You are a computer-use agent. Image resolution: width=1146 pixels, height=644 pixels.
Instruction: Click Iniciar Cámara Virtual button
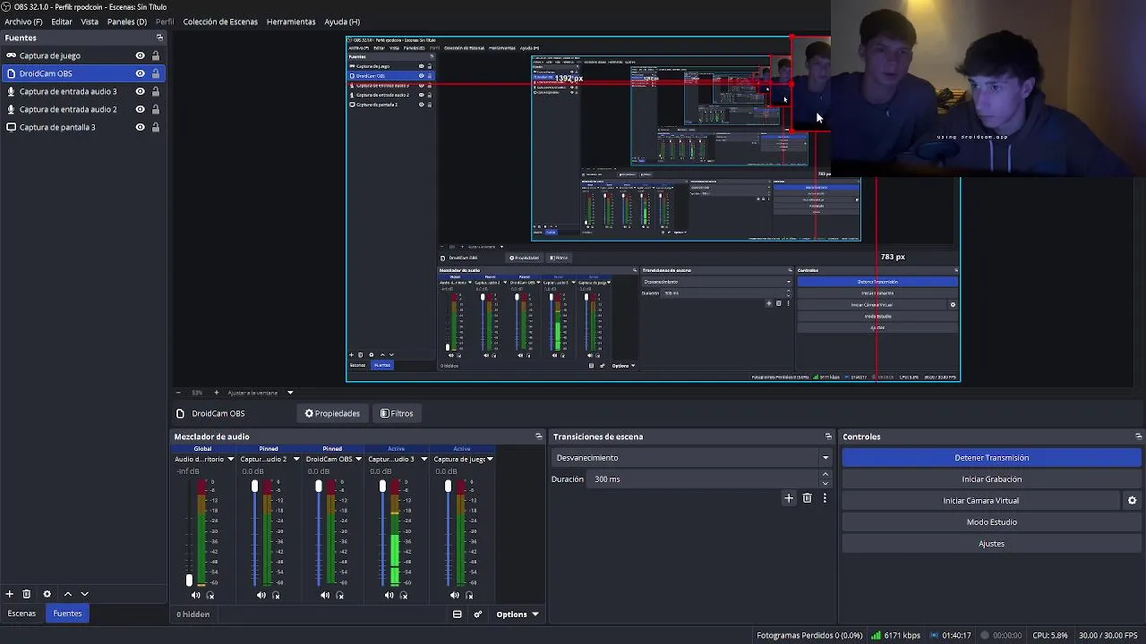(980, 501)
